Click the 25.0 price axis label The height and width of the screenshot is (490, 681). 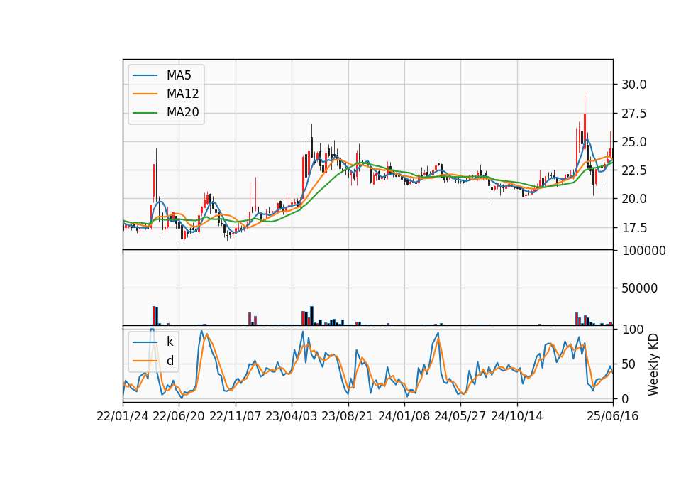(x=634, y=142)
